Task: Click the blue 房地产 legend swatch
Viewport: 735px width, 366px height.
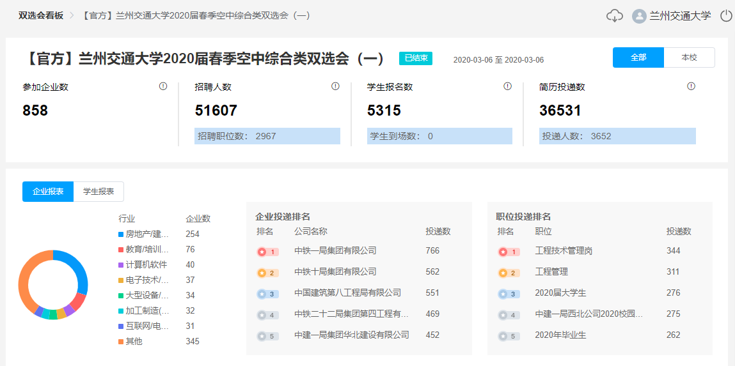Action: 121,234
